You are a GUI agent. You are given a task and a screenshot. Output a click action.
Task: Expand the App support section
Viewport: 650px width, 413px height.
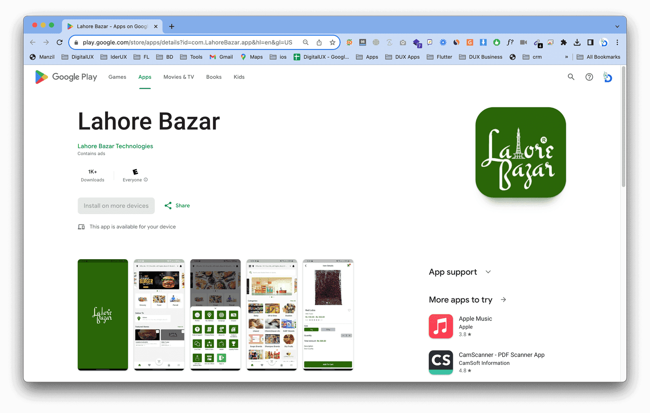click(488, 272)
